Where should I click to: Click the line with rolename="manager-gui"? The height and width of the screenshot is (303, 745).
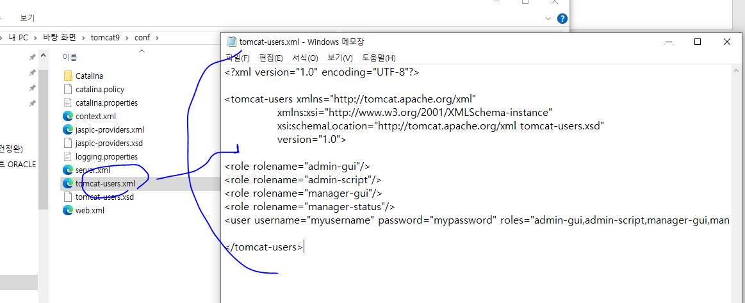coord(303,193)
